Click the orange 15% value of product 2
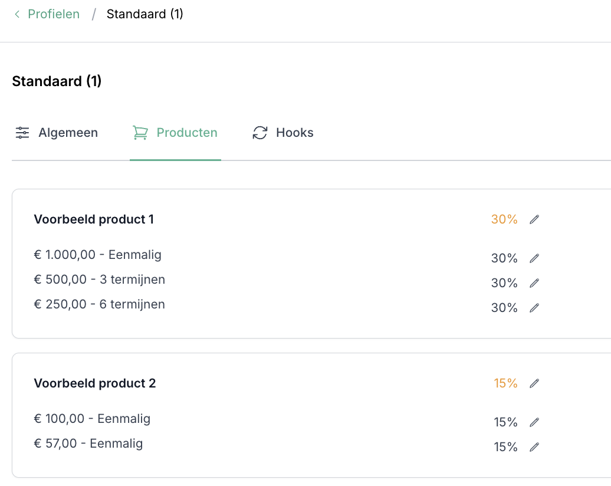The image size is (611, 486). pyautogui.click(x=505, y=383)
